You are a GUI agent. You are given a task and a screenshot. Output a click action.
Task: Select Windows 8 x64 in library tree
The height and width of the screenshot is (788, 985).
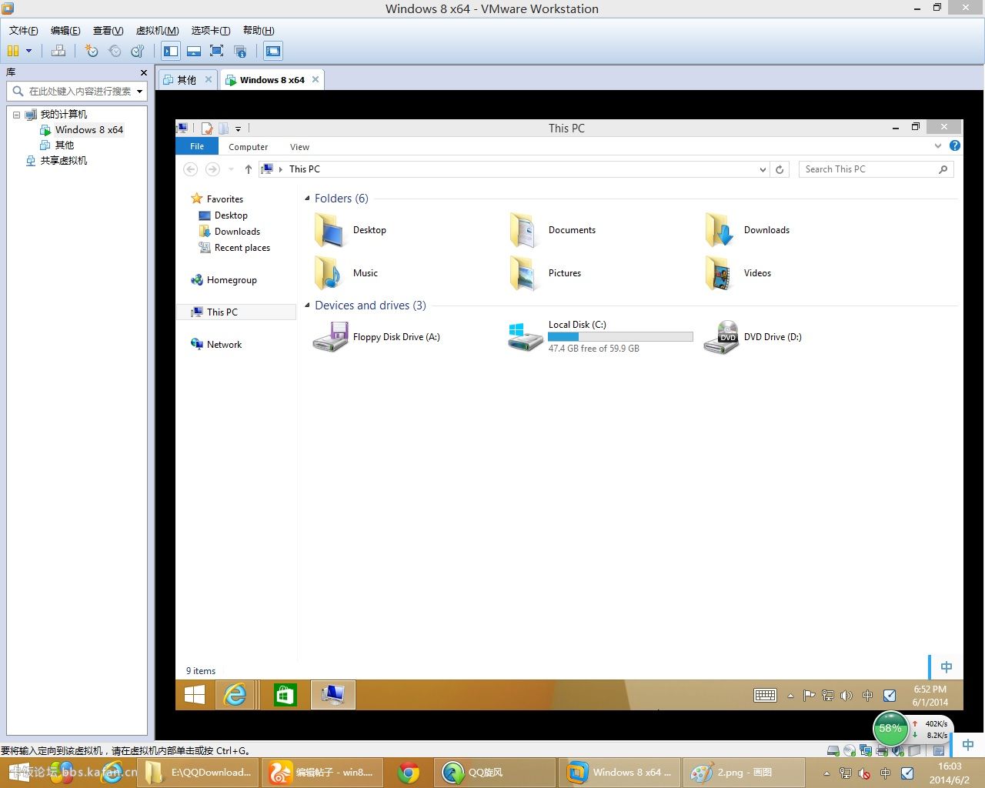(x=88, y=130)
